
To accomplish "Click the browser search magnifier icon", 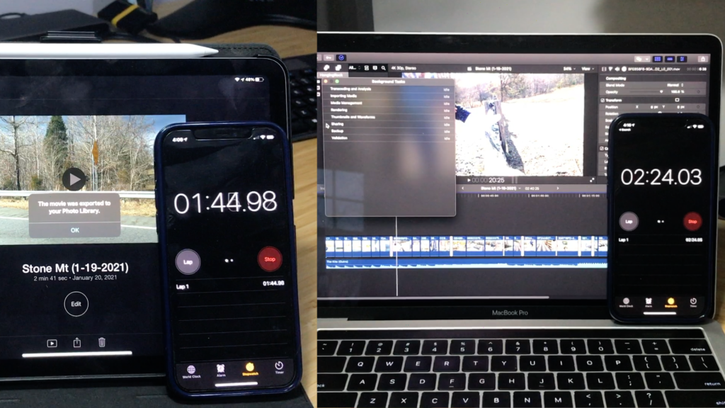I will [x=383, y=68].
